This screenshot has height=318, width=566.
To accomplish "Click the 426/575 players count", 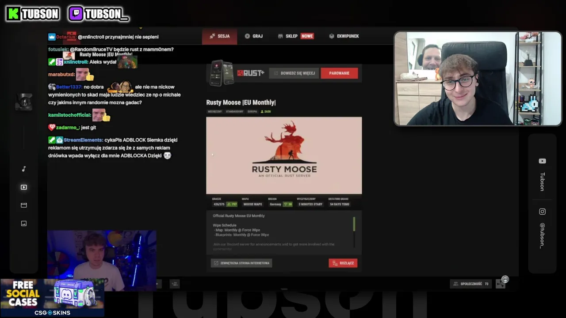I will (218, 204).
